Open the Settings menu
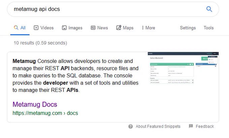Image resolution: width=229 pixels, height=138 pixels. 188,28
